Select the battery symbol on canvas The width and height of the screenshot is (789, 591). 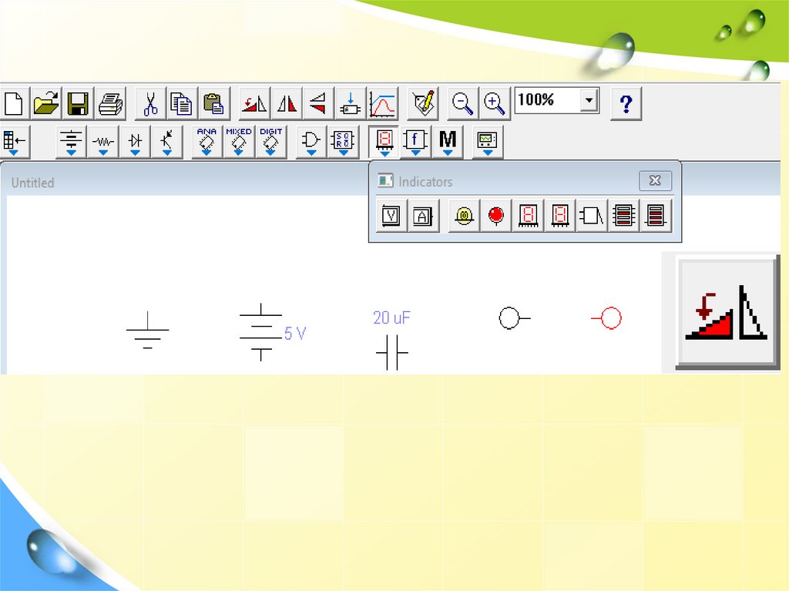pyautogui.click(x=260, y=332)
